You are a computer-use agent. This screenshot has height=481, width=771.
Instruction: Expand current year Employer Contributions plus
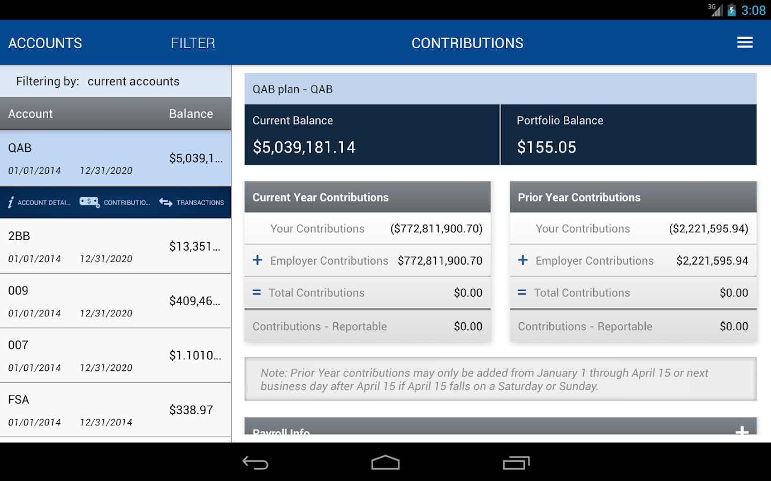click(x=258, y=260)
